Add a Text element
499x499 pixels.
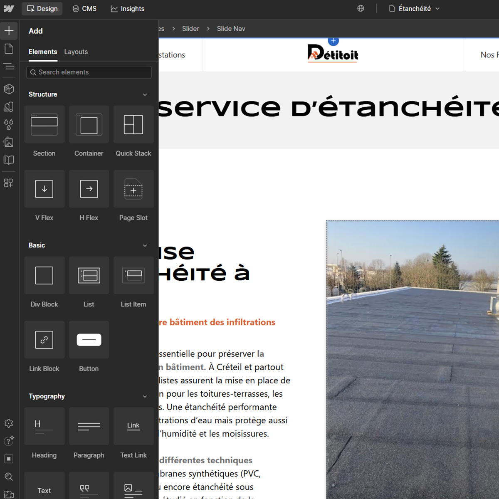pyautogui.click(x=44, y=486)
